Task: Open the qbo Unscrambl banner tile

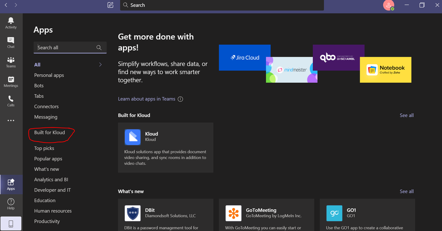Action: (x=338, y=58)
